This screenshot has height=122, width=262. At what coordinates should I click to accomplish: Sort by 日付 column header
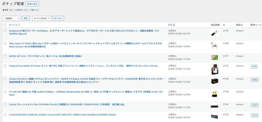click(170, 25)
